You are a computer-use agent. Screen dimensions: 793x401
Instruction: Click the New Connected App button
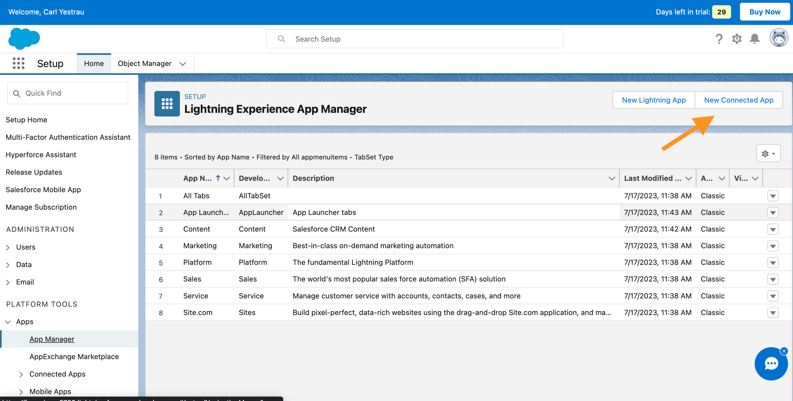tap(739, 100)
